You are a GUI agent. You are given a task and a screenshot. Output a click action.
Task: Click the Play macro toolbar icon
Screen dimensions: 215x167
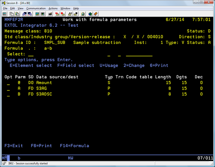(70, 14)
